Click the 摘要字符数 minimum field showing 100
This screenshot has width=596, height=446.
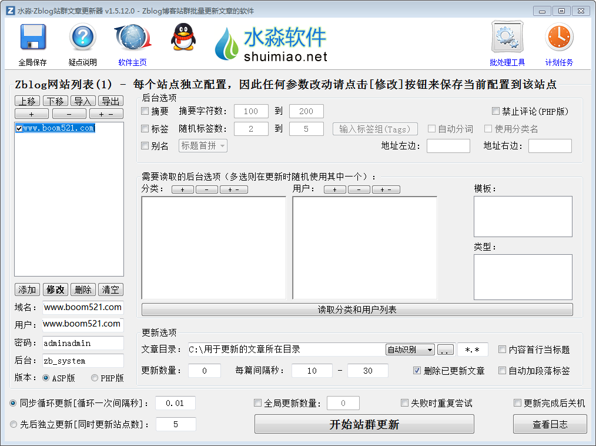[251, 111]
